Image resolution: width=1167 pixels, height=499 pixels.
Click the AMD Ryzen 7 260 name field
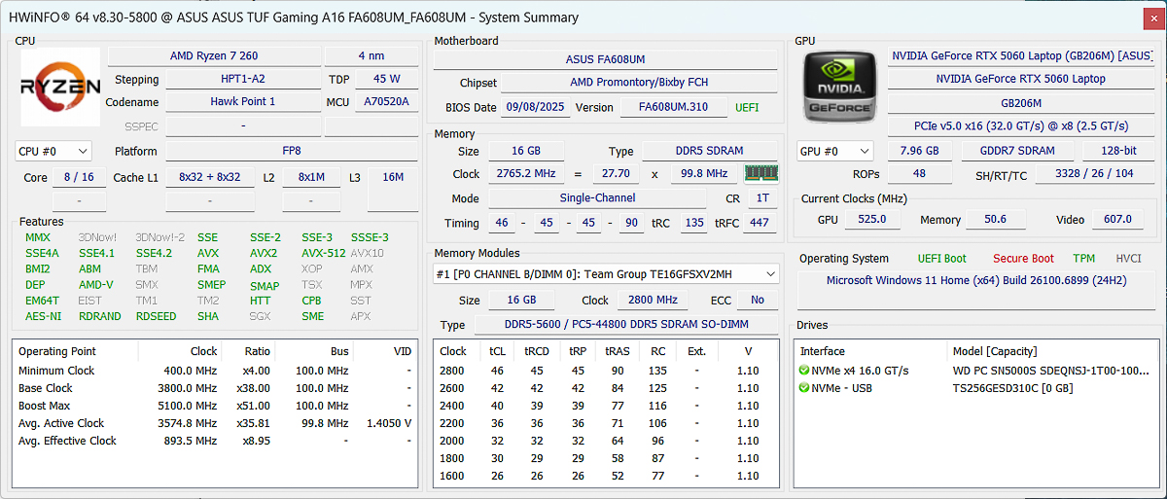point(213,55)
